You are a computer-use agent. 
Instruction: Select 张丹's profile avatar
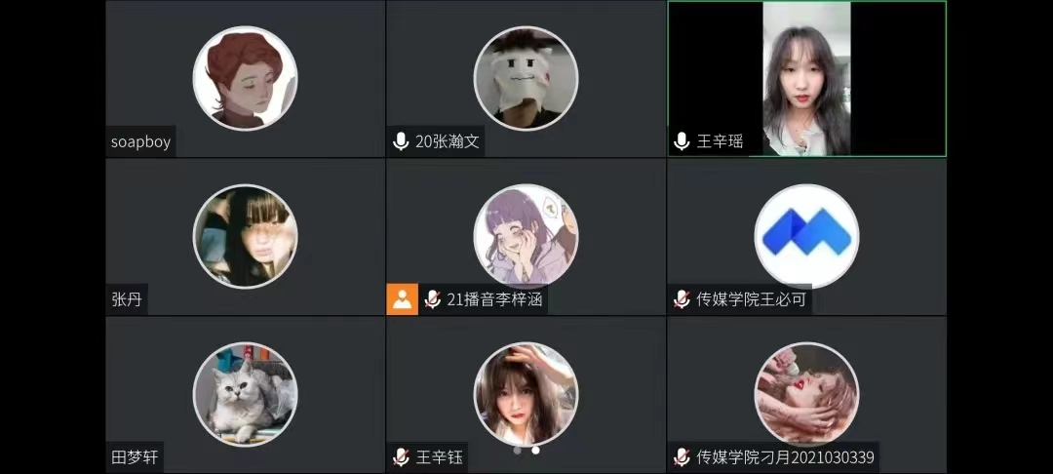(245, 236)
